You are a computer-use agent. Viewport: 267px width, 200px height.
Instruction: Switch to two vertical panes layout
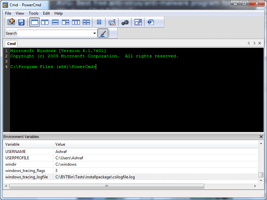coord(45,22)
